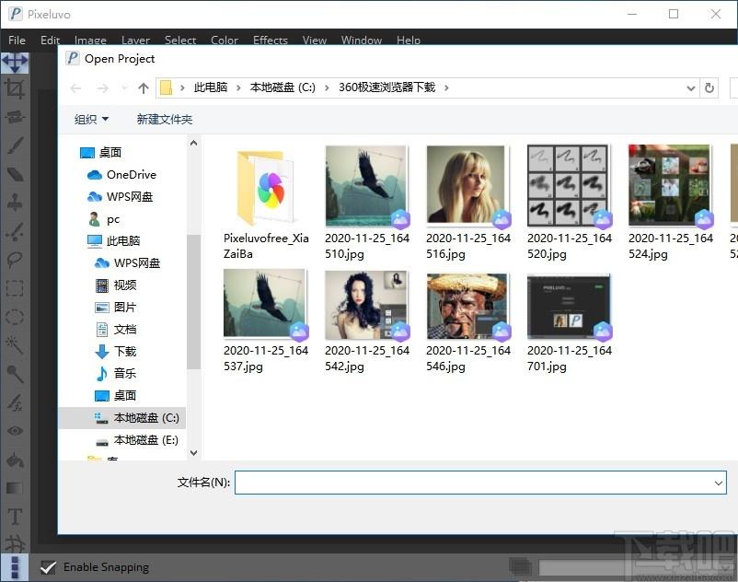Select the 2020-11-25_164520.jpg brushes image
The image size is (738, 582).
click(570, 204)
